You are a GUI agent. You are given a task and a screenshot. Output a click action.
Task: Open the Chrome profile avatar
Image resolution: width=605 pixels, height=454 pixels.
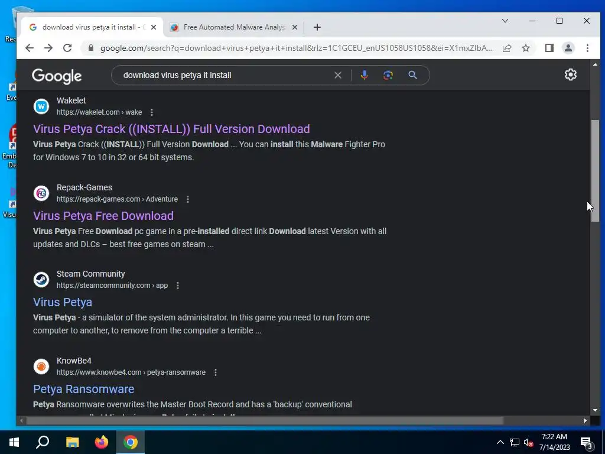click(x=568, y=48)
